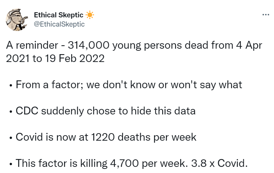
Task: Click the sun emoji beside the display name
Action: 90,15
